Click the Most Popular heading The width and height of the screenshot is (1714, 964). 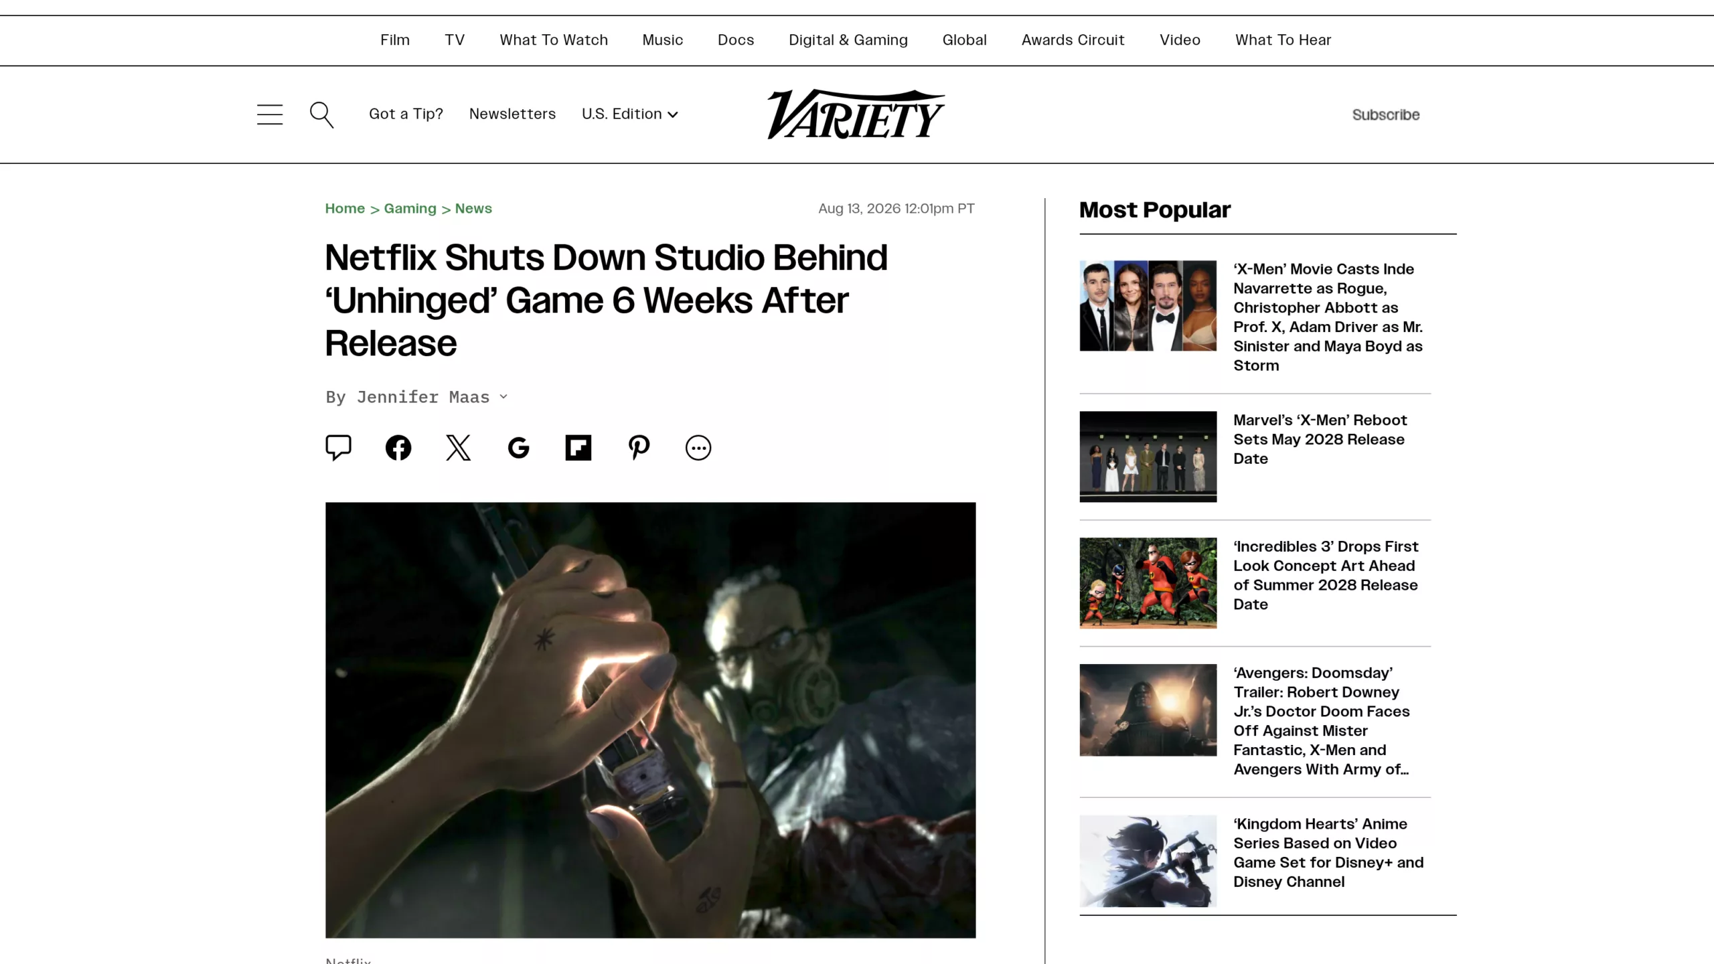click(1154, 210)
